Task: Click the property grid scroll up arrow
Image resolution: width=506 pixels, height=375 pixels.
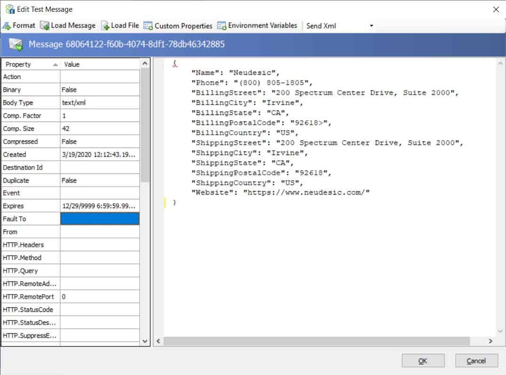Action: point(145,63)
